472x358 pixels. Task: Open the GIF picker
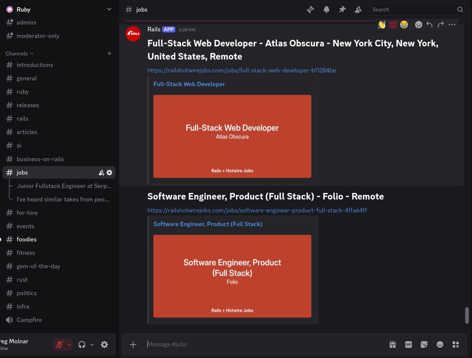point(408,345)
